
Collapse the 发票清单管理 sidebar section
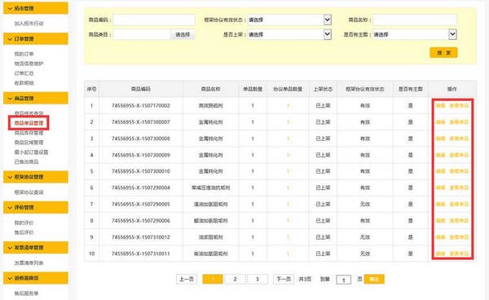(x=36, y=247)
